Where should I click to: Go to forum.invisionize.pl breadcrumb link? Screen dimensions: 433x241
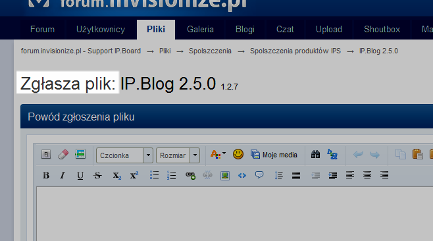coord(81,51)
